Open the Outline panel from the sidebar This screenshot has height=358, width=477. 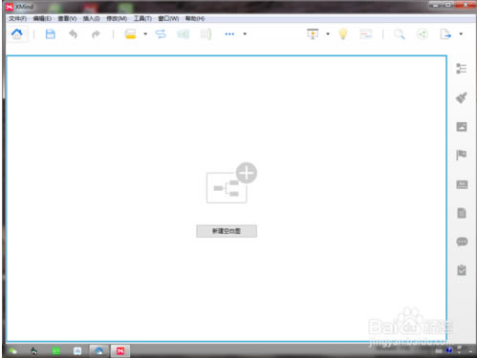tap(462, 69)
